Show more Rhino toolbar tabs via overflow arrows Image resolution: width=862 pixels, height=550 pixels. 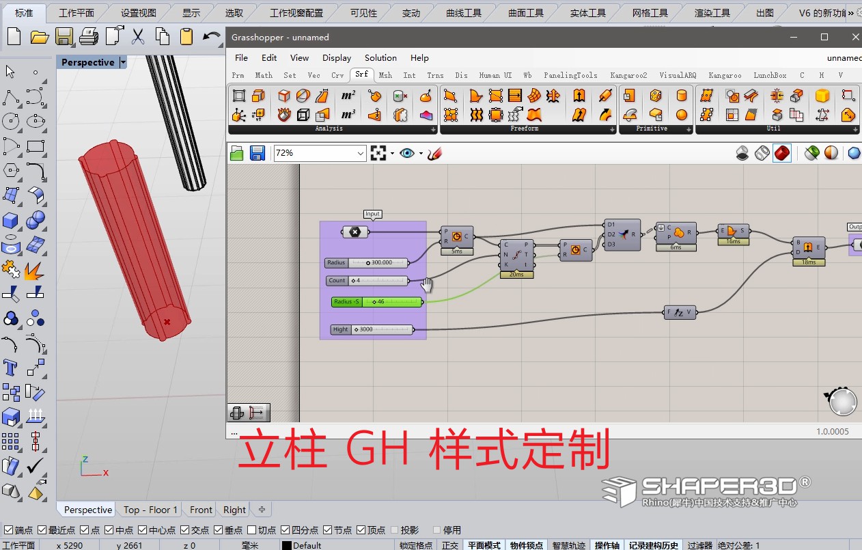[851, 13]
